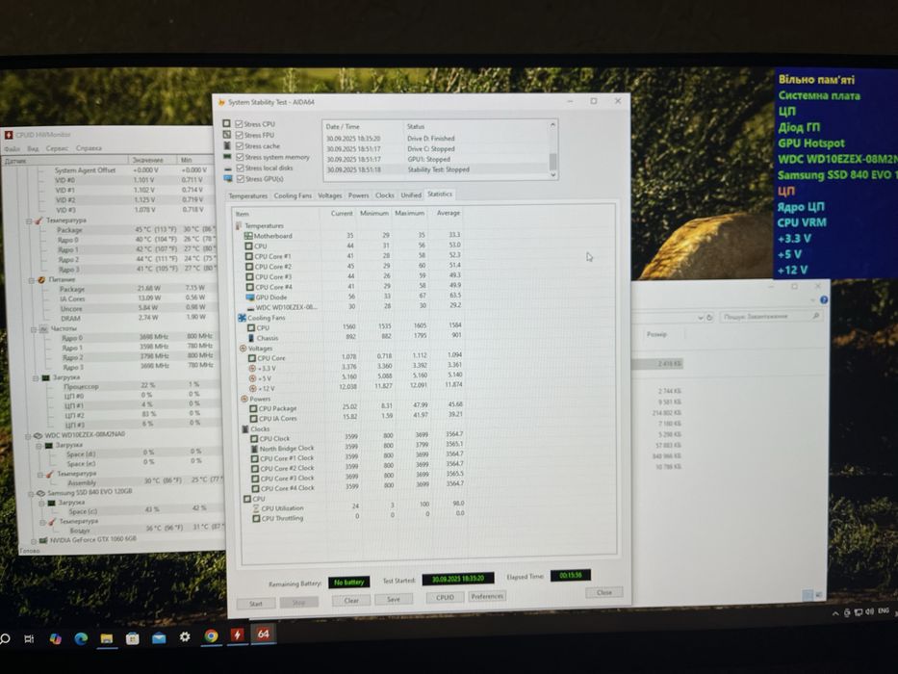Screen dimensions: 898x674
Task: Open Copilot icon in taskbar
Action: pos(55,638)
